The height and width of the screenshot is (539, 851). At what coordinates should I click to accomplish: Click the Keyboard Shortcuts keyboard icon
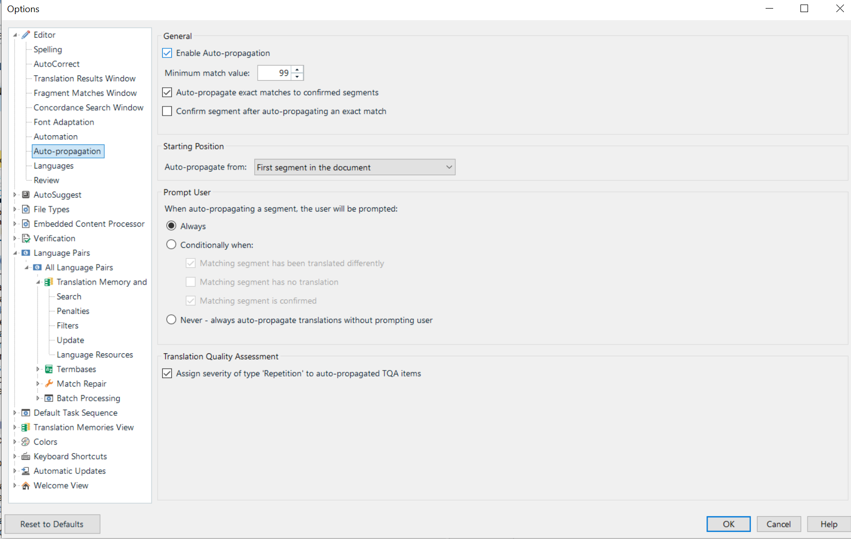(x=26, y=456)
